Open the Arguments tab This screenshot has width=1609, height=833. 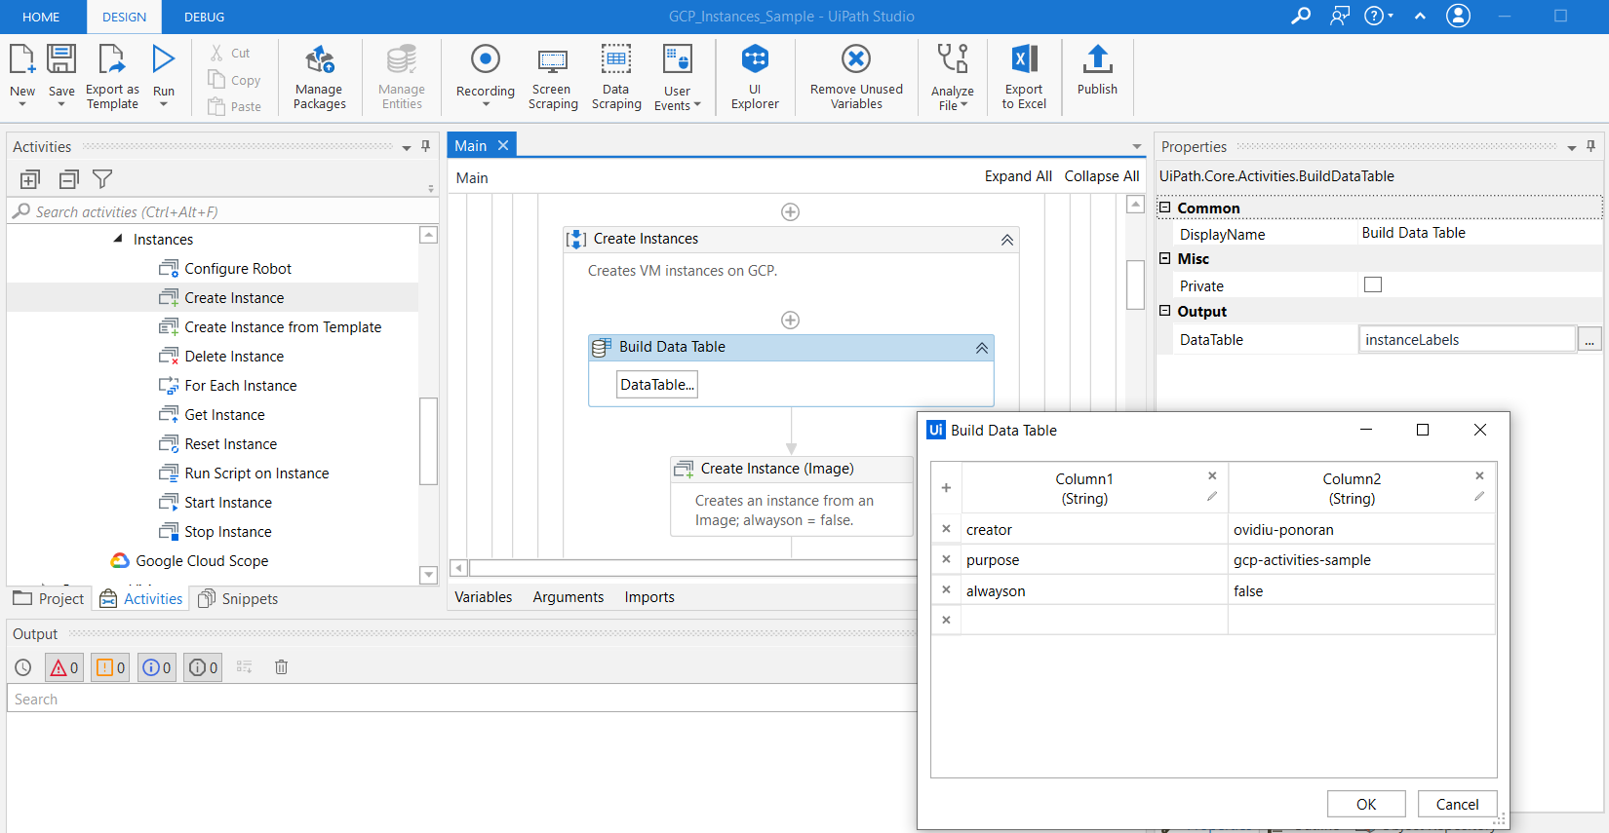pyautogui.click(x=569, y=597)
